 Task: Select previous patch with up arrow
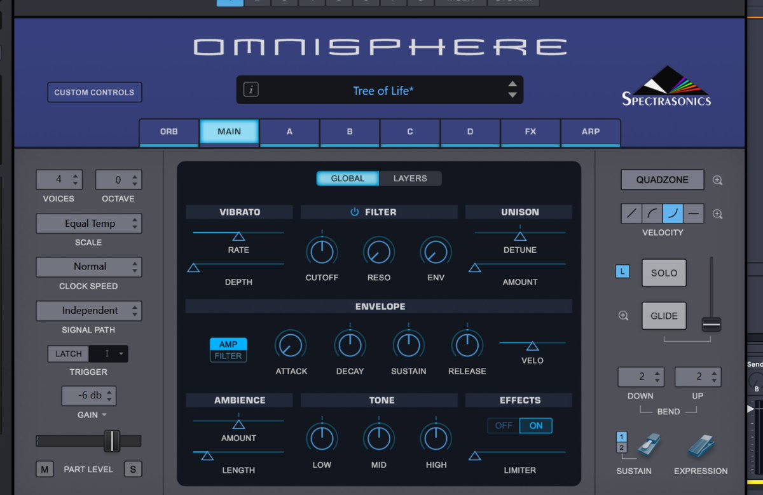pos(512,85)
